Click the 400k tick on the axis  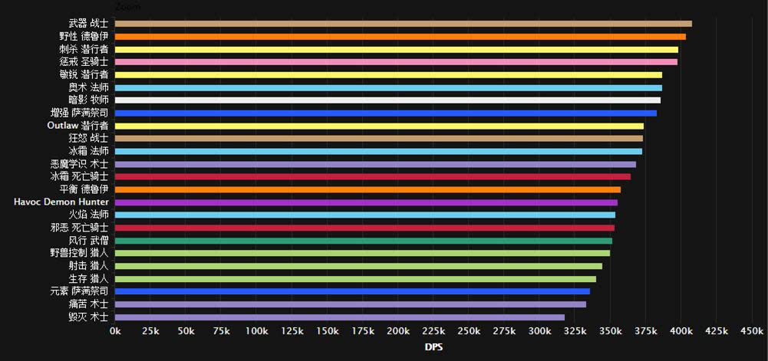(x=681, y=331)
